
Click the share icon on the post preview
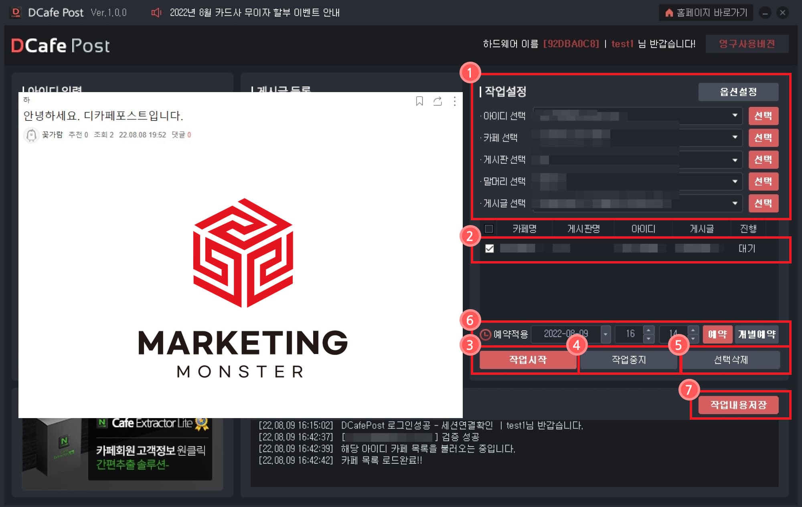(437, 101)
